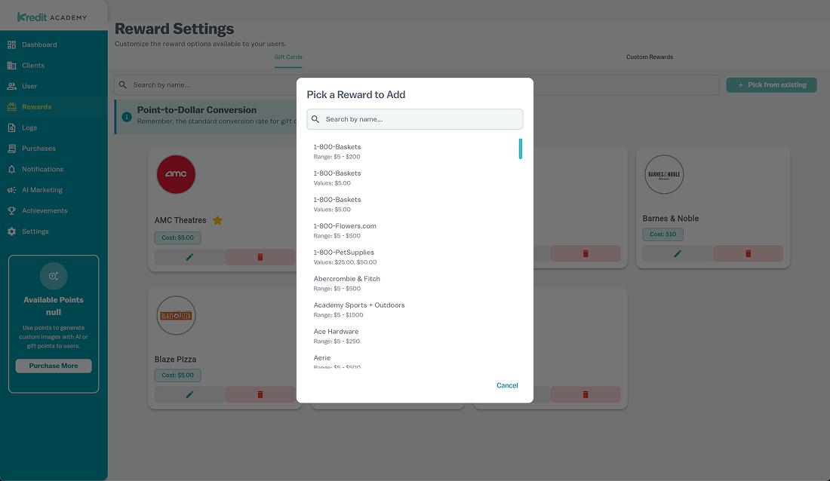Cancel the Pick a Reward dialog
The height and width of the screenshot is (481, 830).
click(x=507, y=385)
